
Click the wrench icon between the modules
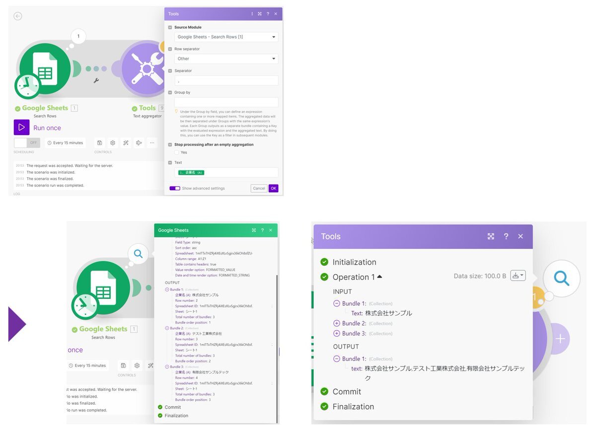tap(96, 80)
